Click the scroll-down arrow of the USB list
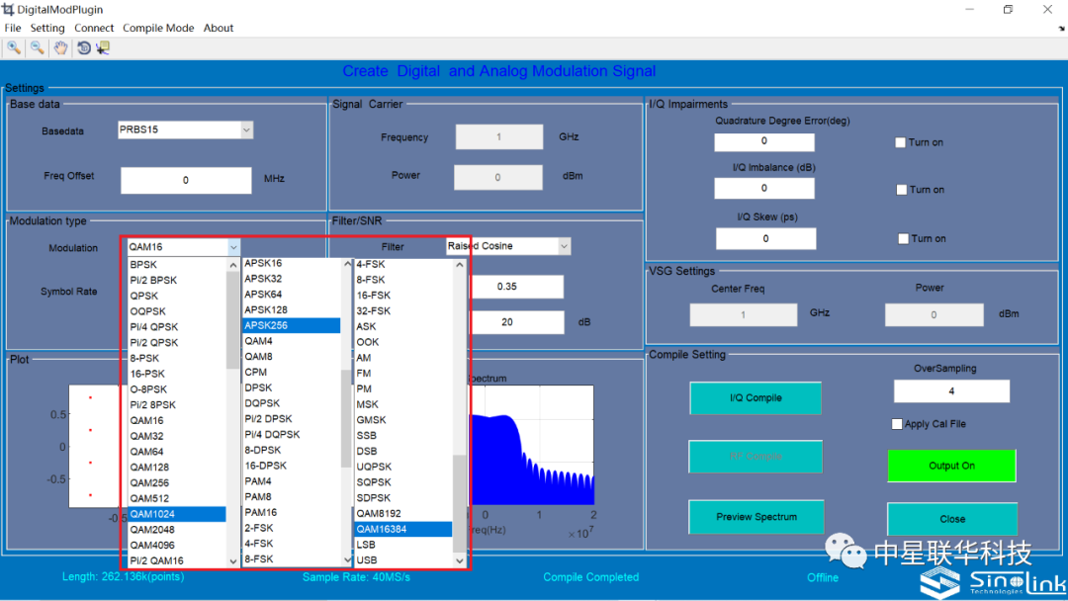1068x601 pixels. tap(460, 560)
